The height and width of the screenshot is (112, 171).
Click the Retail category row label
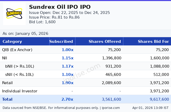tap(7, 83)
